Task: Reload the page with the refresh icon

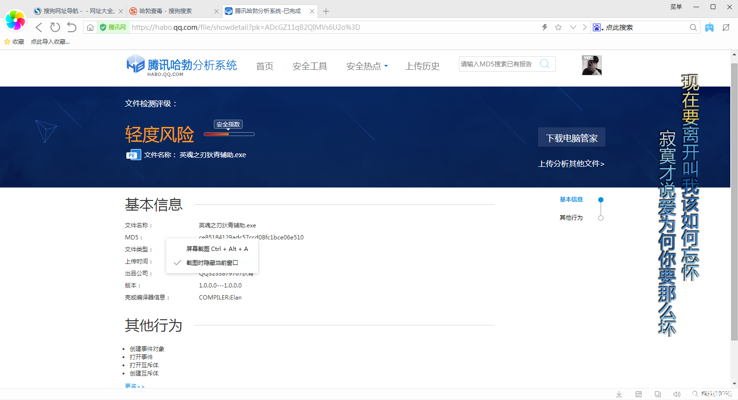Action: pyautogui.click(x=55, y=27)
